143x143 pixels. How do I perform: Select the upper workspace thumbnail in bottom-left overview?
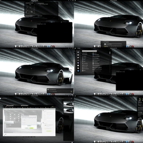coord(69,104)
